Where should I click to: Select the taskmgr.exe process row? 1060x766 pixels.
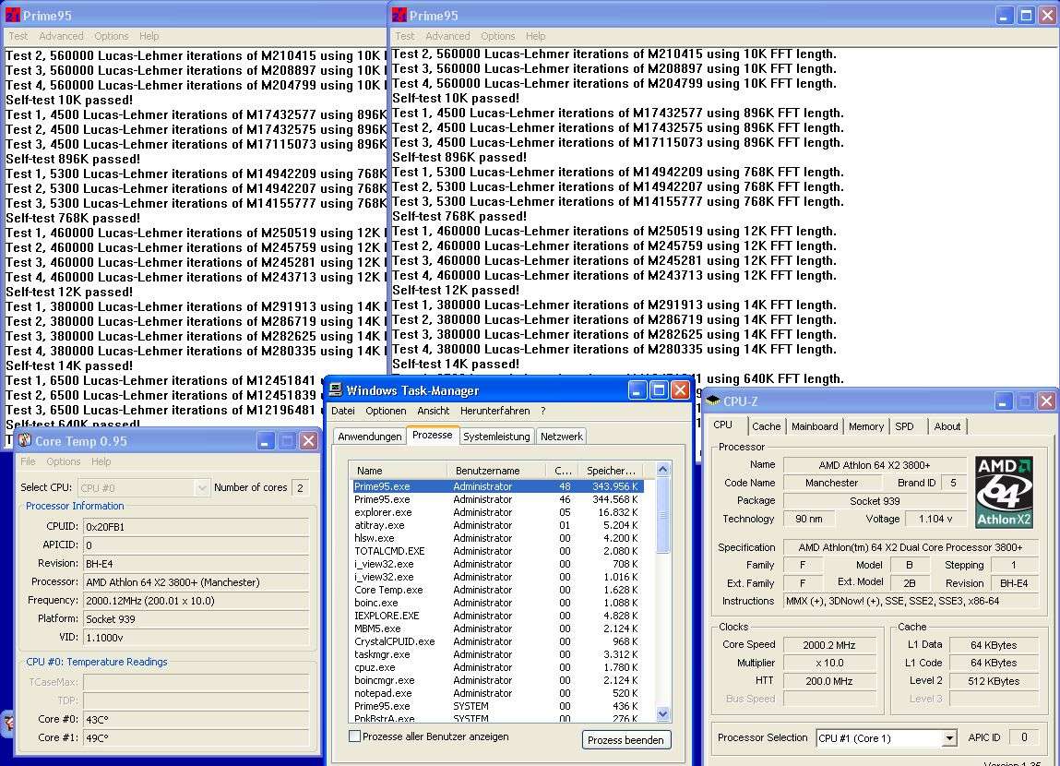click(497, 653)
